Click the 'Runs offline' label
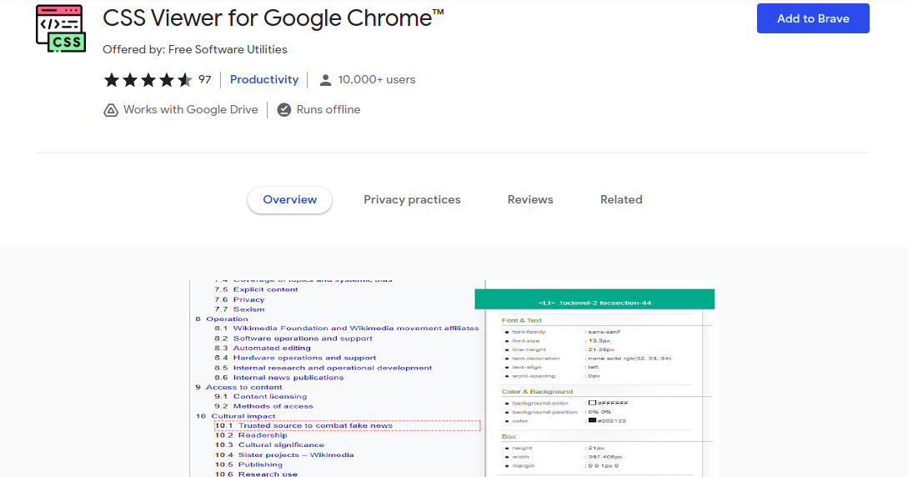The height and width of the screenshot is (477, 908). [329, 110]
